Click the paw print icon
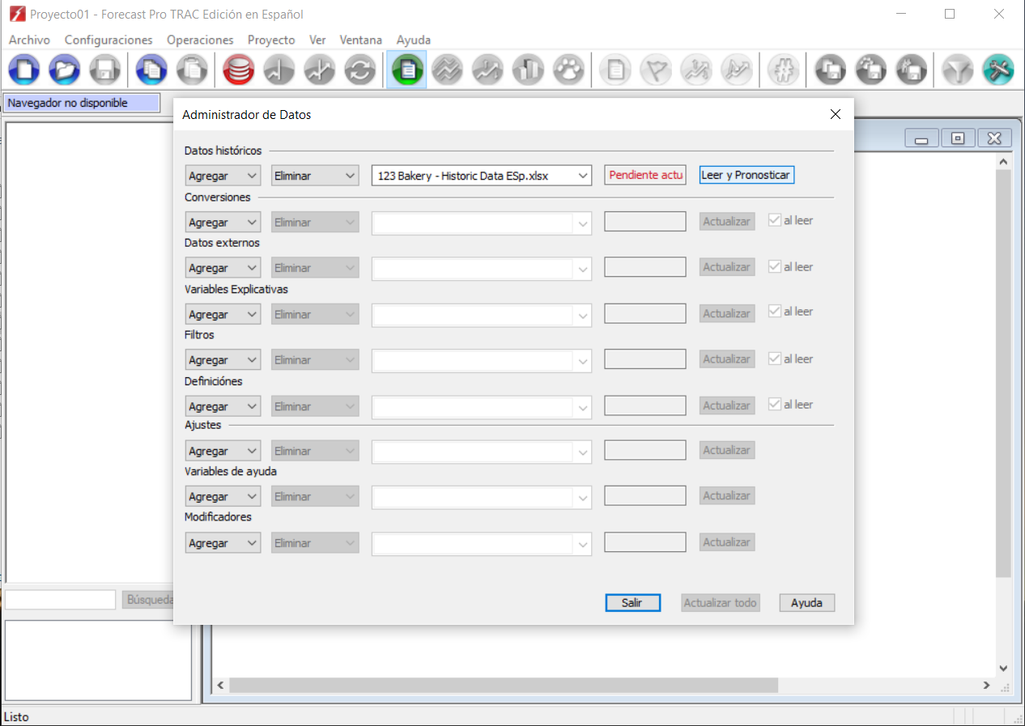This screenshot has height=726, width=1025. click(568, 70)
